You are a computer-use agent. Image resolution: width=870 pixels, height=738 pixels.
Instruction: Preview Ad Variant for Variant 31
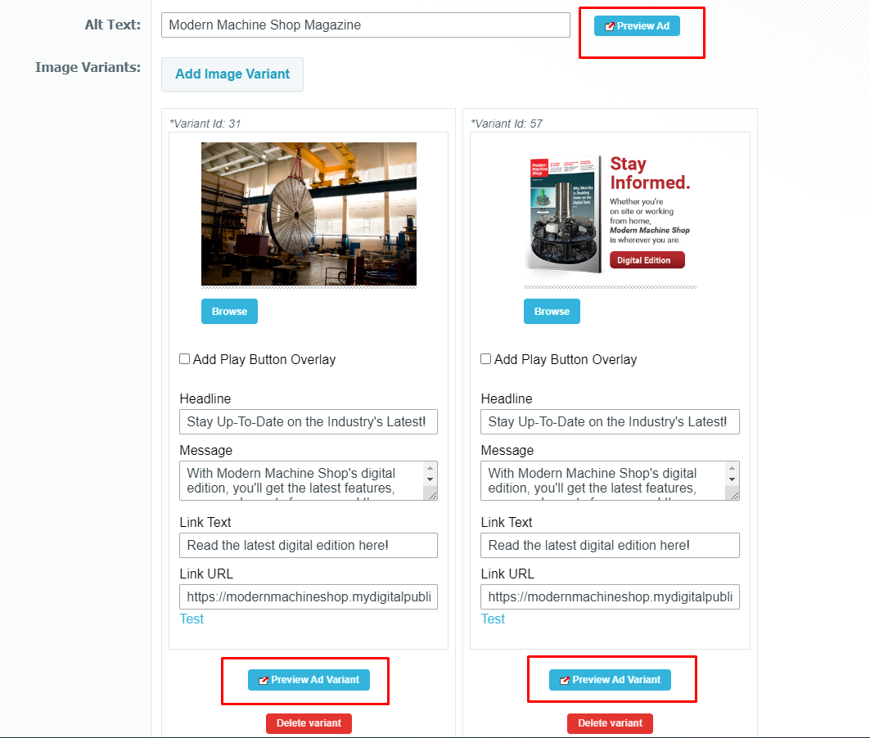tap(309, 680)
